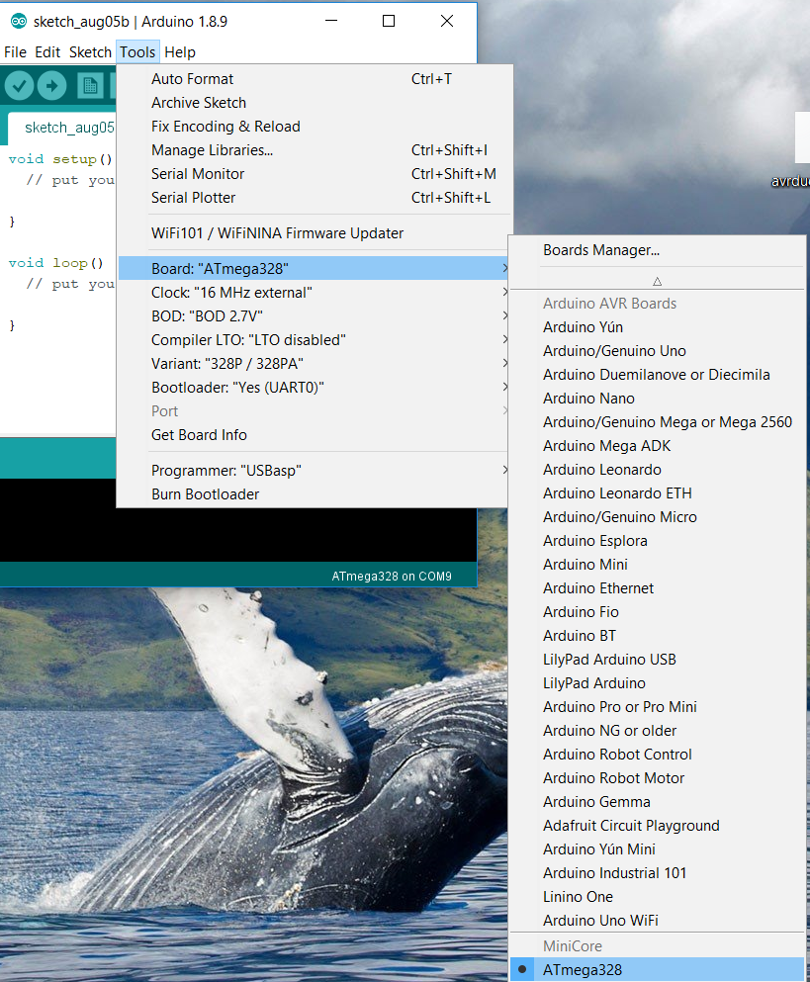The height and width of the screenshot is (982, 810).
Task: Click the black console output area
Action: [x=238, y=535]
